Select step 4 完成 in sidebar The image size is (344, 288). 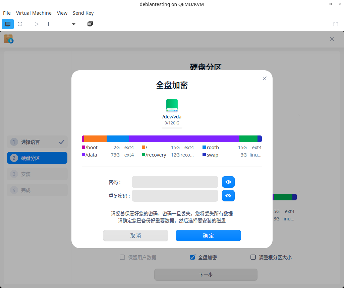click(37, 190)
